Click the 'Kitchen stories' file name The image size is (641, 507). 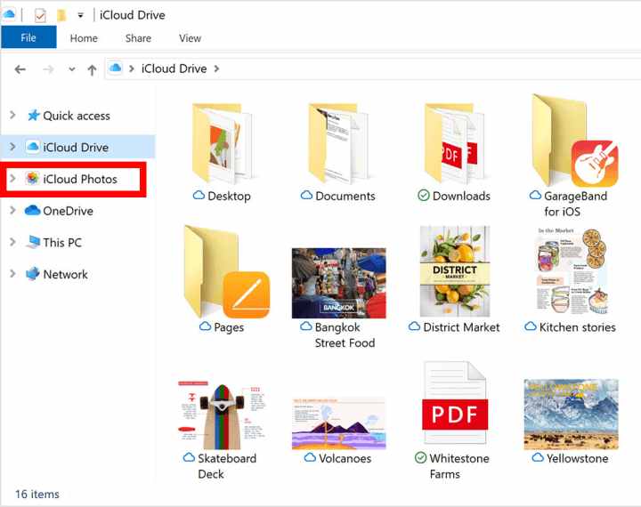pos(577,327)
